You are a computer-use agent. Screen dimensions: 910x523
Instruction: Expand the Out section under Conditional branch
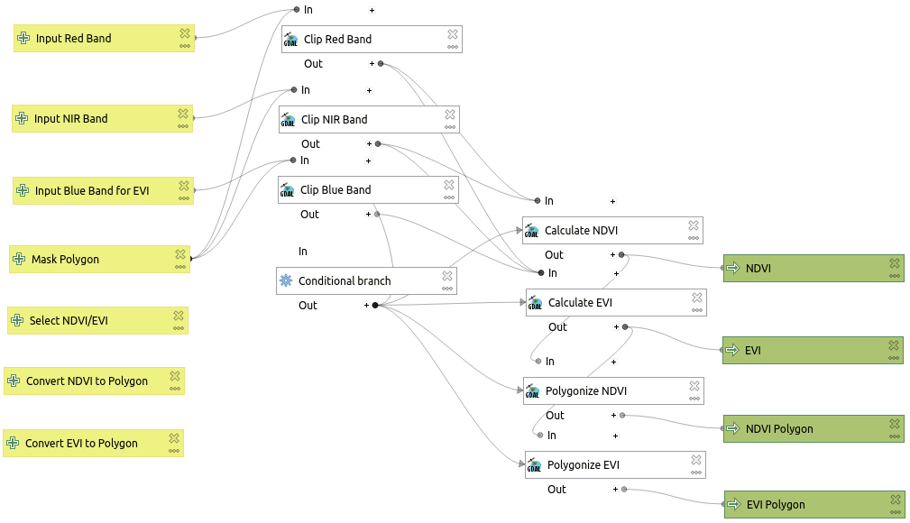366,306
